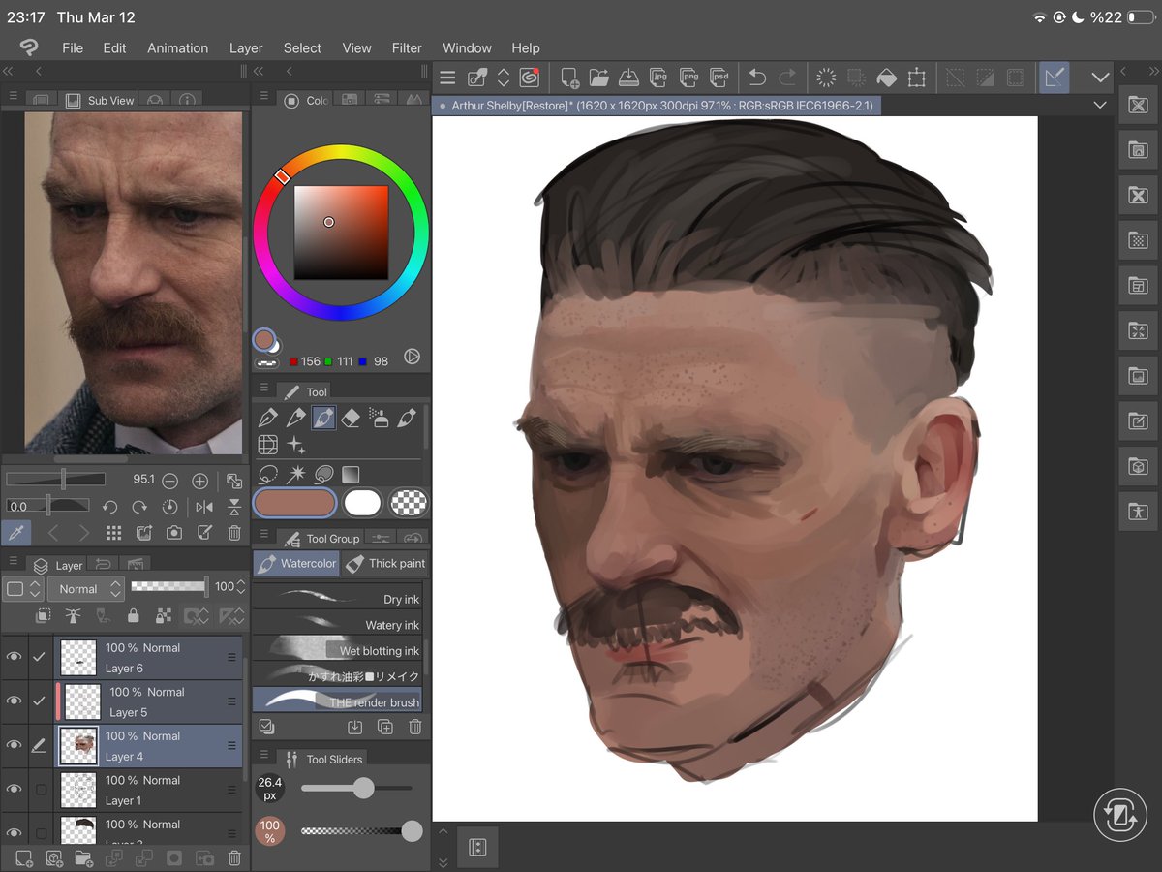The width and height of the screenshot is (1162, 872).
Task: Click the Save download icon
Action: click(x=628, y=78)
